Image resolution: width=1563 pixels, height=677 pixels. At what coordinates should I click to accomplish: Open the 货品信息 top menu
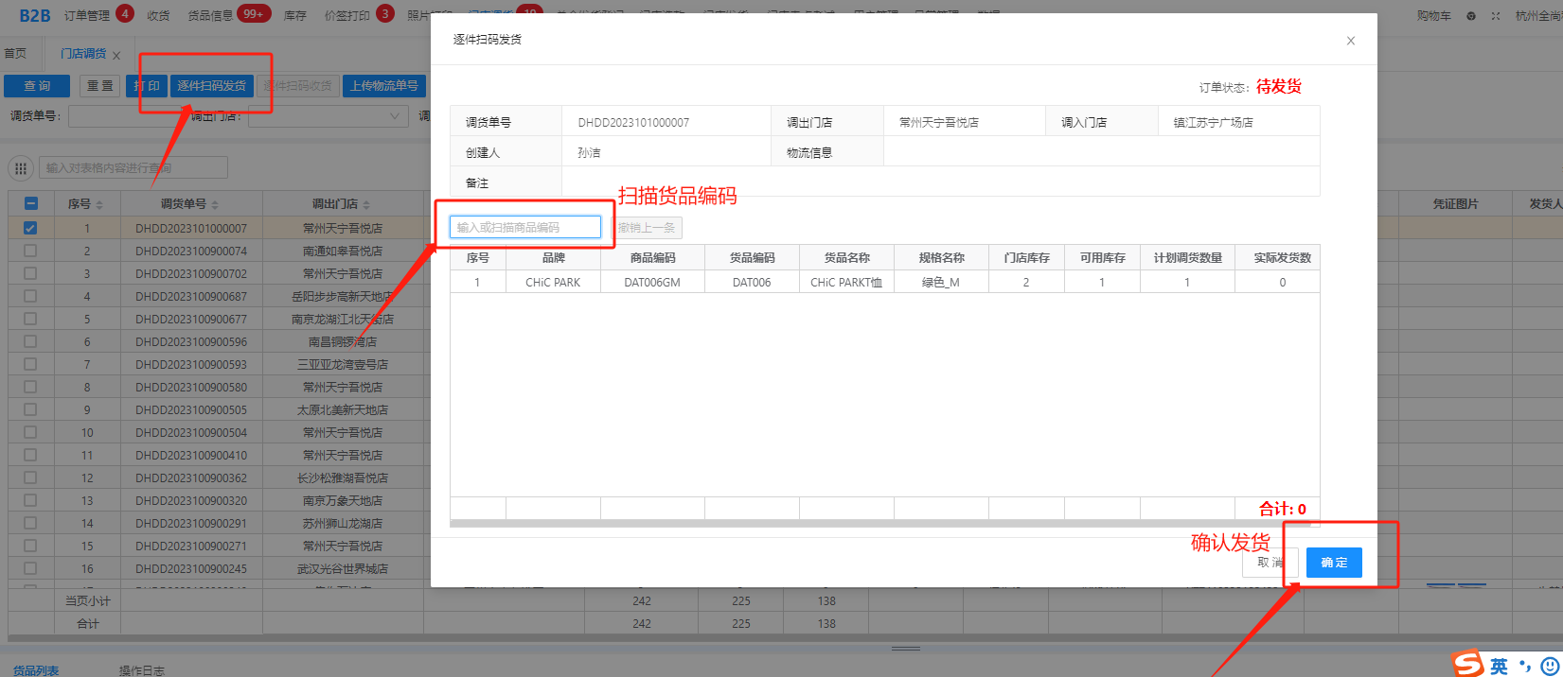(x=210, y=16)
